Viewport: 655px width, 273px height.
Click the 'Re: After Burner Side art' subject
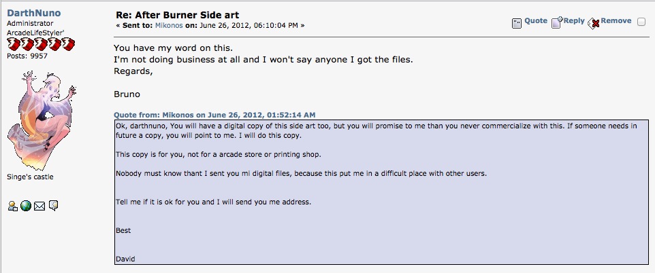[178, 15]
